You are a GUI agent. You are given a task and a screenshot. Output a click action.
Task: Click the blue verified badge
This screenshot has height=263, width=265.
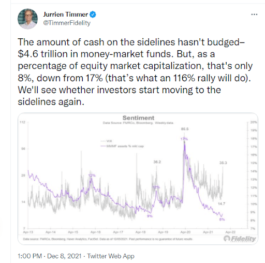pos(93,14)
